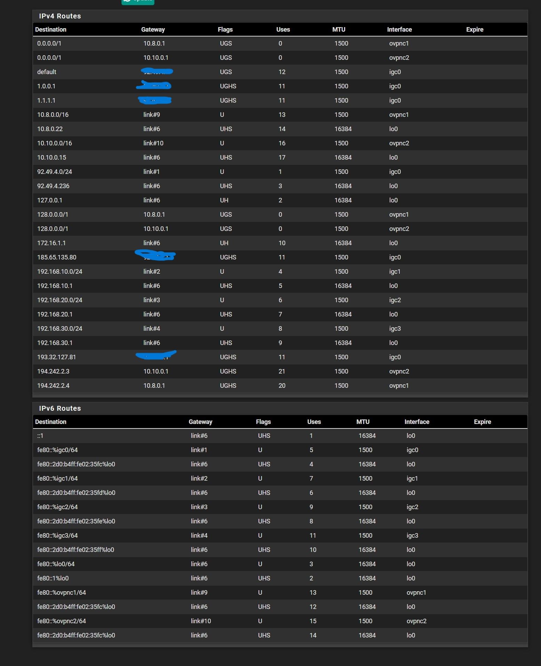
Task: Select IPv6 destination fe80::%igc2/64
Action: pyautogui.click(x=57, y=507)
